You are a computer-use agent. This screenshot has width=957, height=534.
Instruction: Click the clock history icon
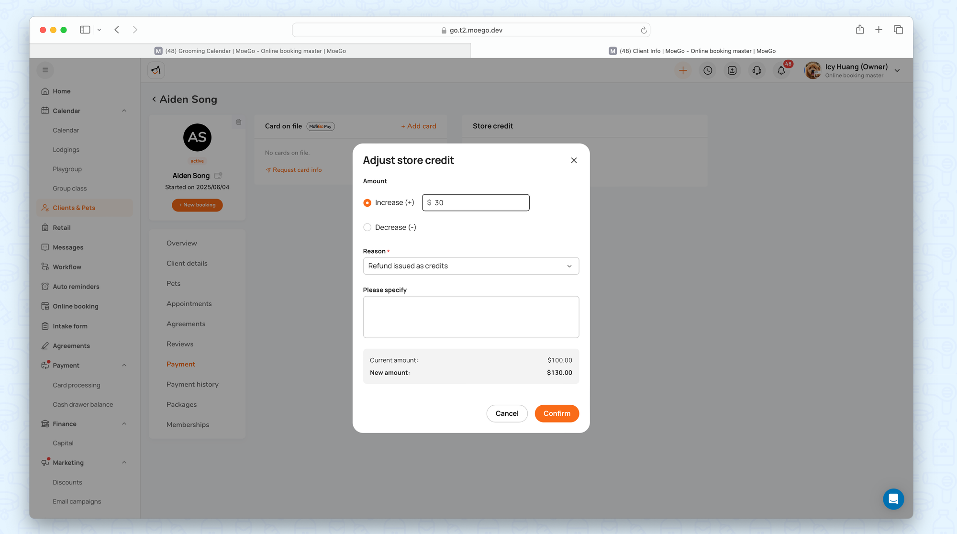pyautogui.click(x=708, y=71)
